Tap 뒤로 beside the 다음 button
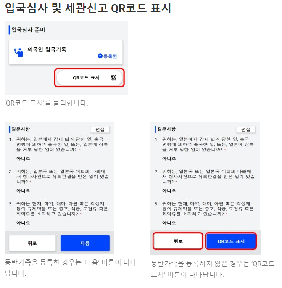Viewport: 282px width, 288px height. point(32,243)
